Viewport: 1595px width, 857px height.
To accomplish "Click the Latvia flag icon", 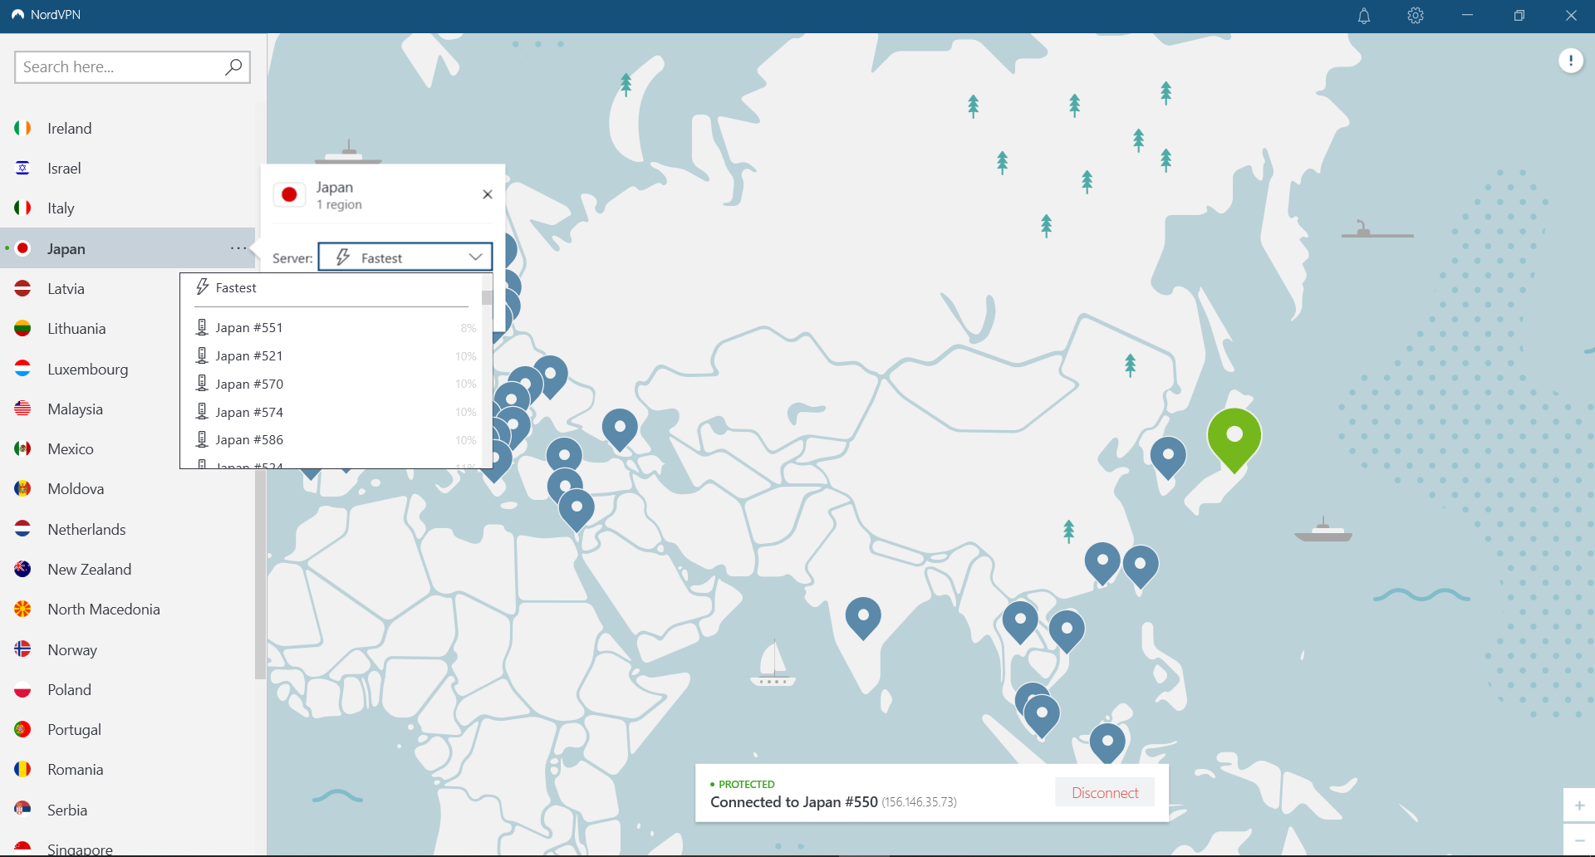I will pyautogui.click(x=22, y=288).
